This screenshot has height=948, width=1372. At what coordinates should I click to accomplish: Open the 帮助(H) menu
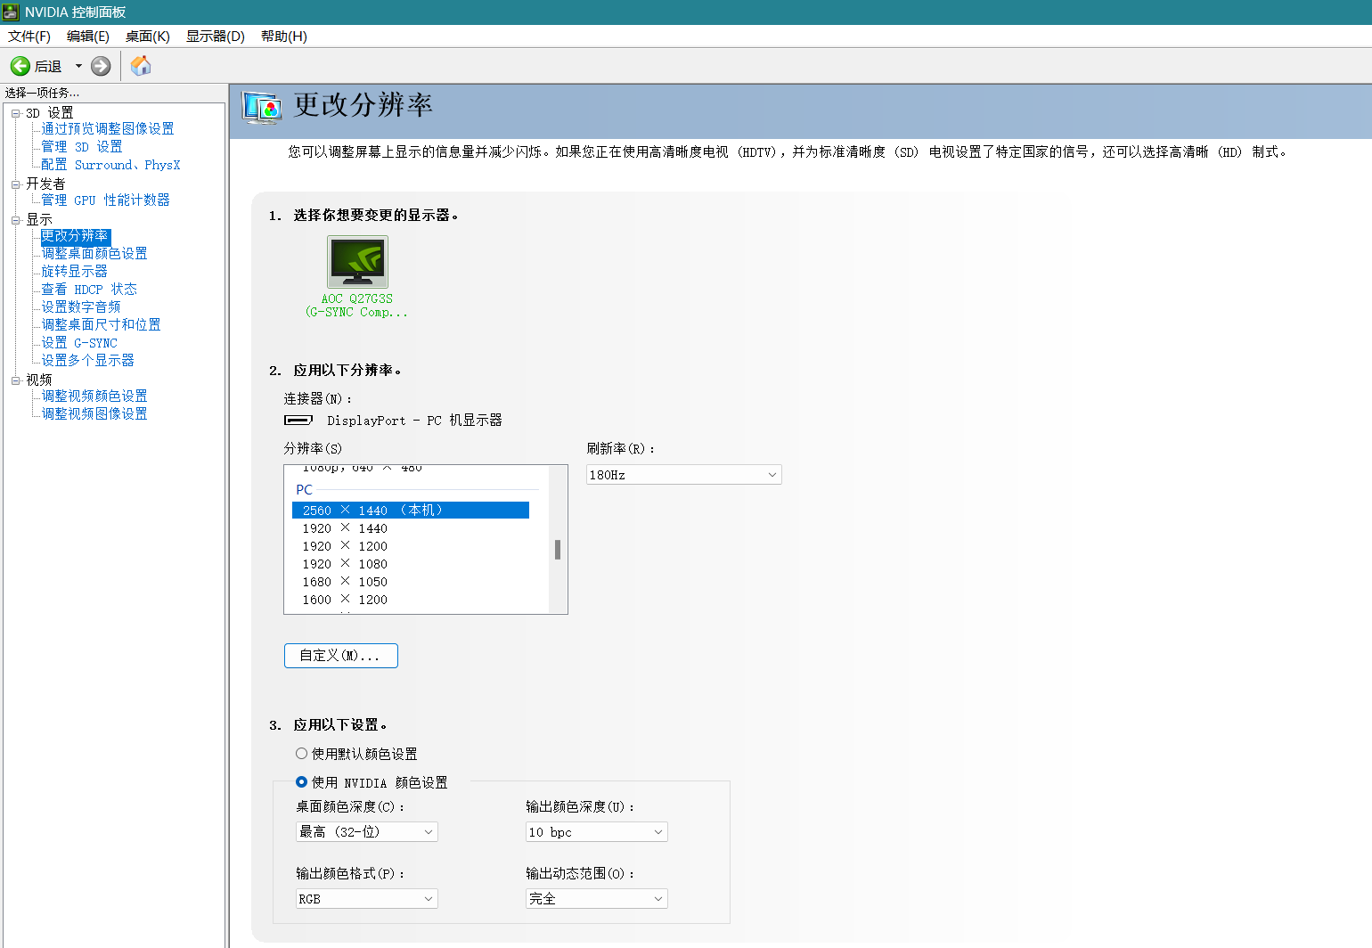click(x=284, y=37)
